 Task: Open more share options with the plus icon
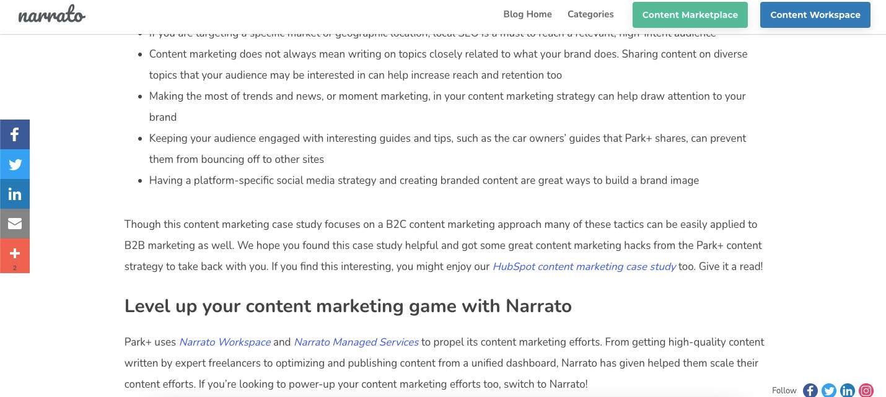click(x=15, y=256)
